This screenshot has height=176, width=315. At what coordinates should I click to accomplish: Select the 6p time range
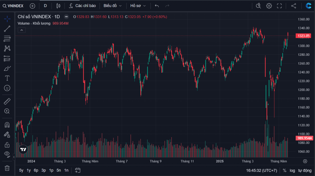[x=36, y=170]
